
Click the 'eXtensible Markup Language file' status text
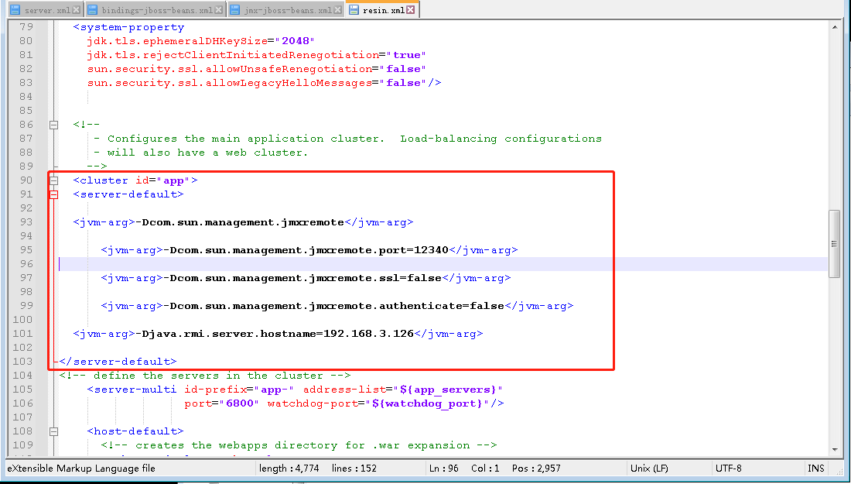click(81, 469)
